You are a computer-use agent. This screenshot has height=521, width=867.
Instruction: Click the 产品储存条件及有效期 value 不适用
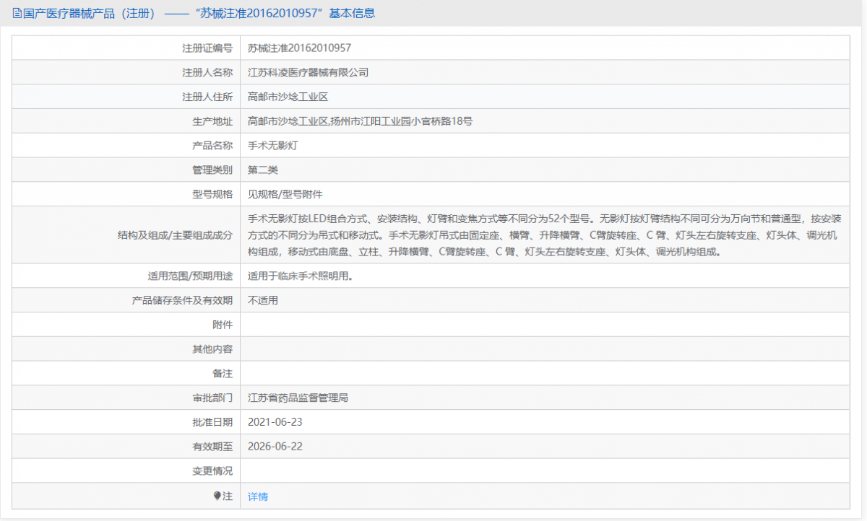263,299
